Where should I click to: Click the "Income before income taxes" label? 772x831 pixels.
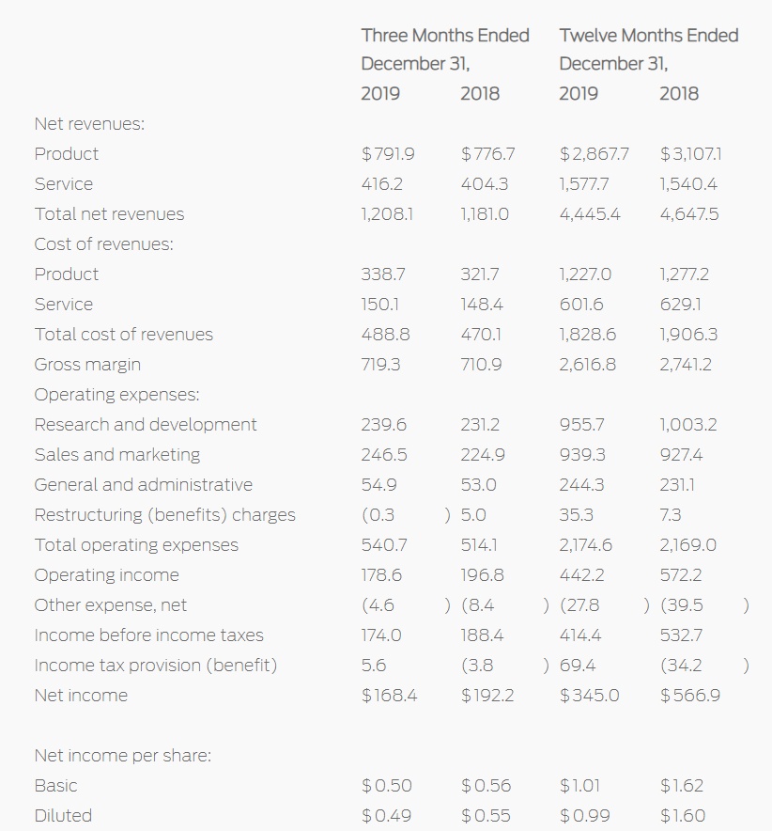click(x=148, y=635)
